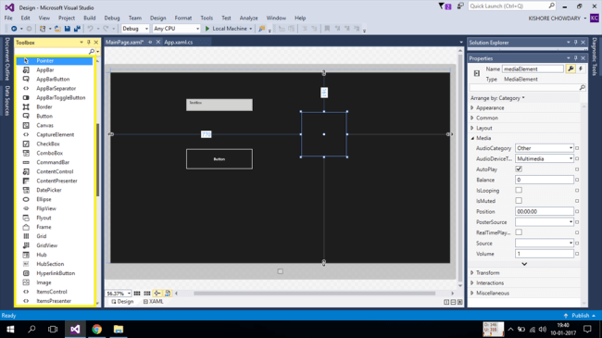Open the PosterSource dropdown
Viewport: 602px width, 338px height.
pos(545,222)
